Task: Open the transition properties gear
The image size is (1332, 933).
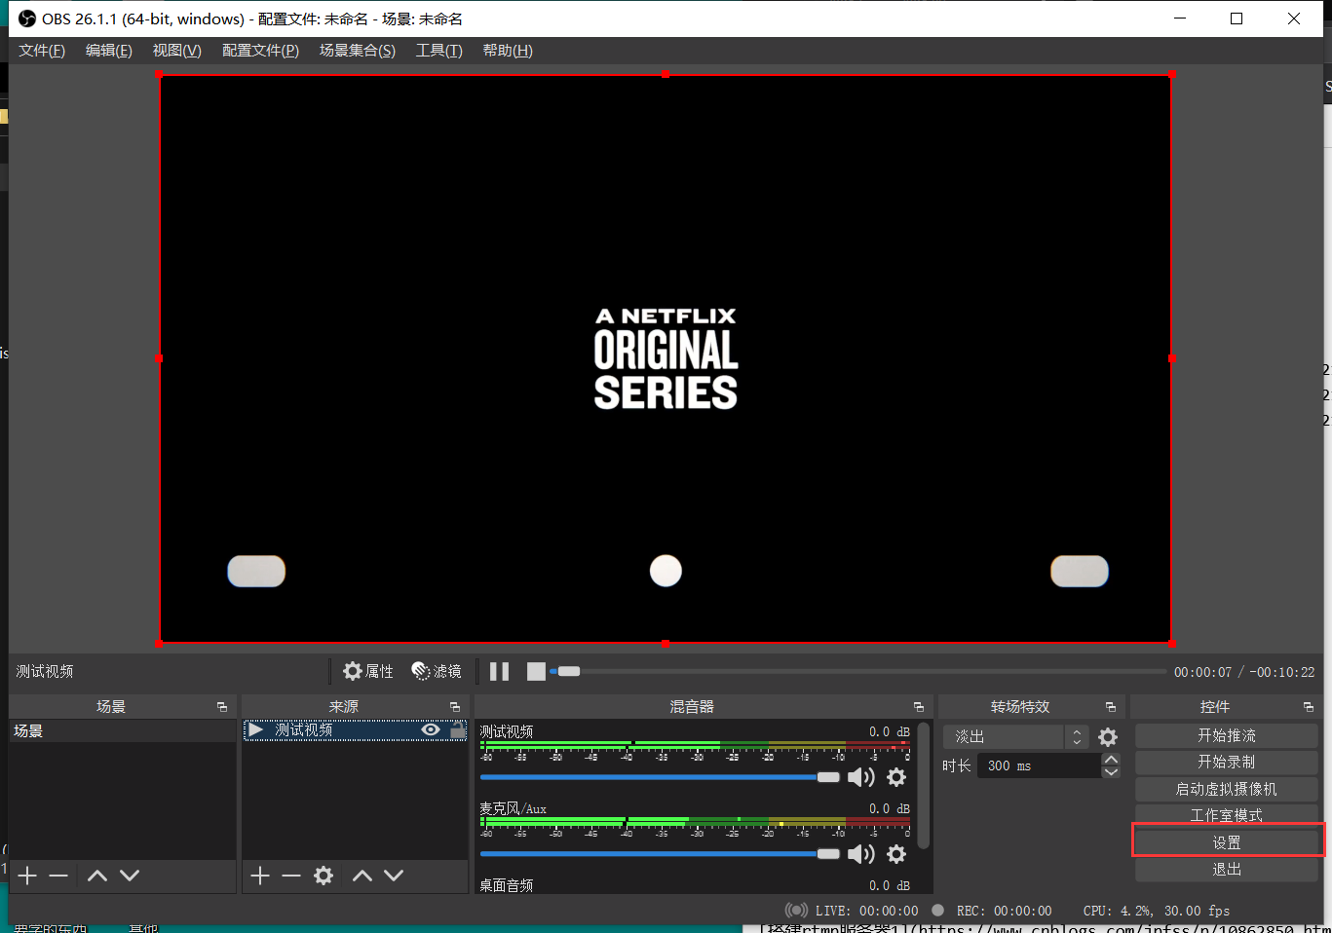Action: (x=1108, y=737)
